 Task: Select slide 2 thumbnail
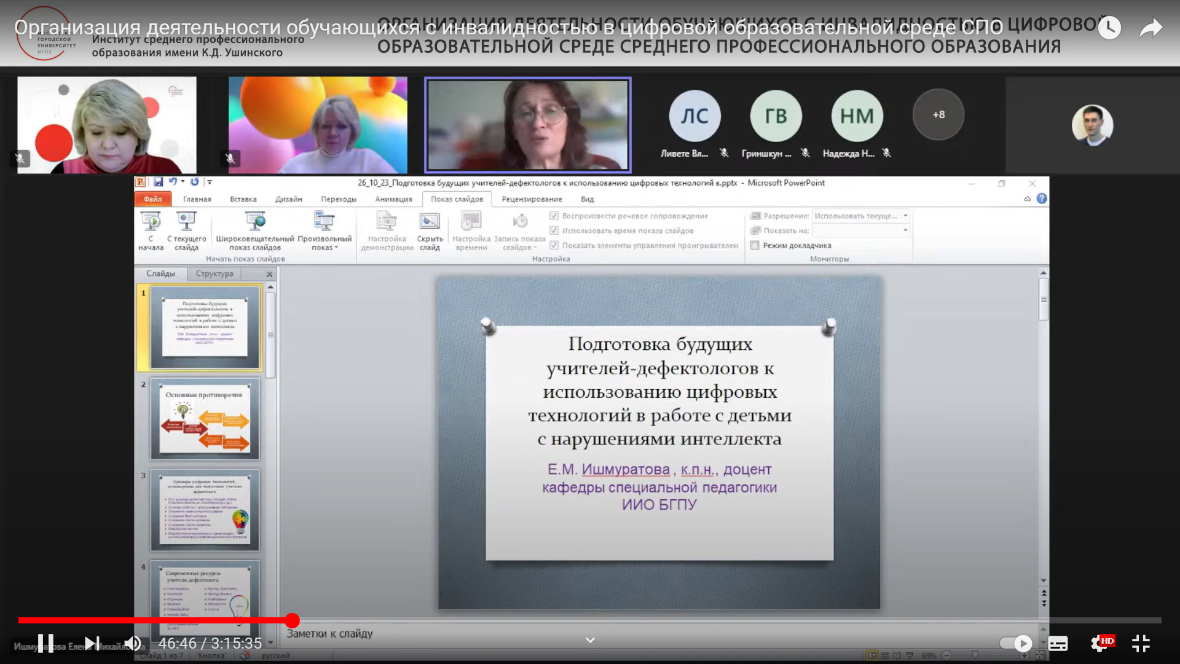click(205, 419)
